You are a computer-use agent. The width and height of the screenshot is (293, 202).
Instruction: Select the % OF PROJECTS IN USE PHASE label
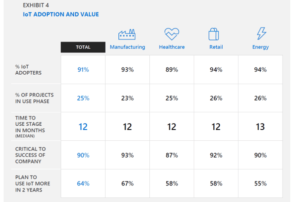35,98
